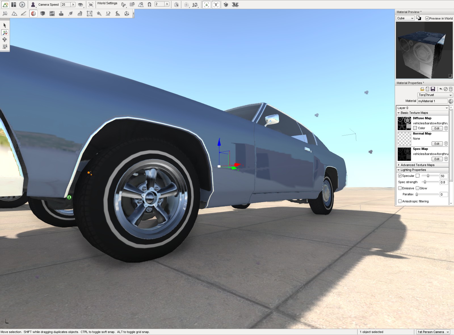Click the Camera Speed value field
454x335 pixels.
(x=66, y=5)
